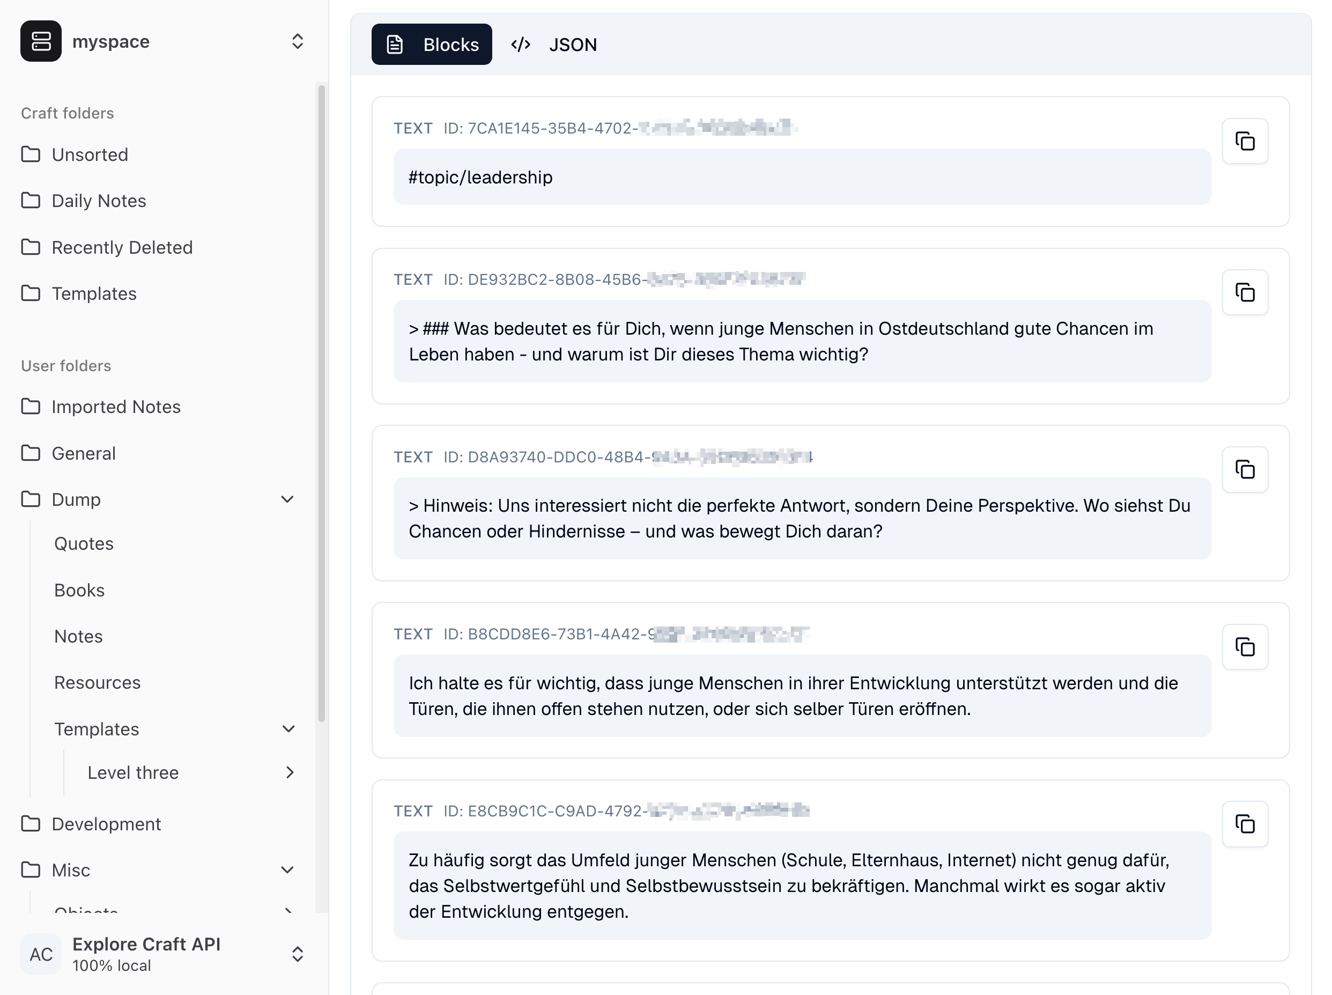The image size is (1332, 995).
Task: Open the workspace switcher next to myspace
Action: (x=298, y=41)
